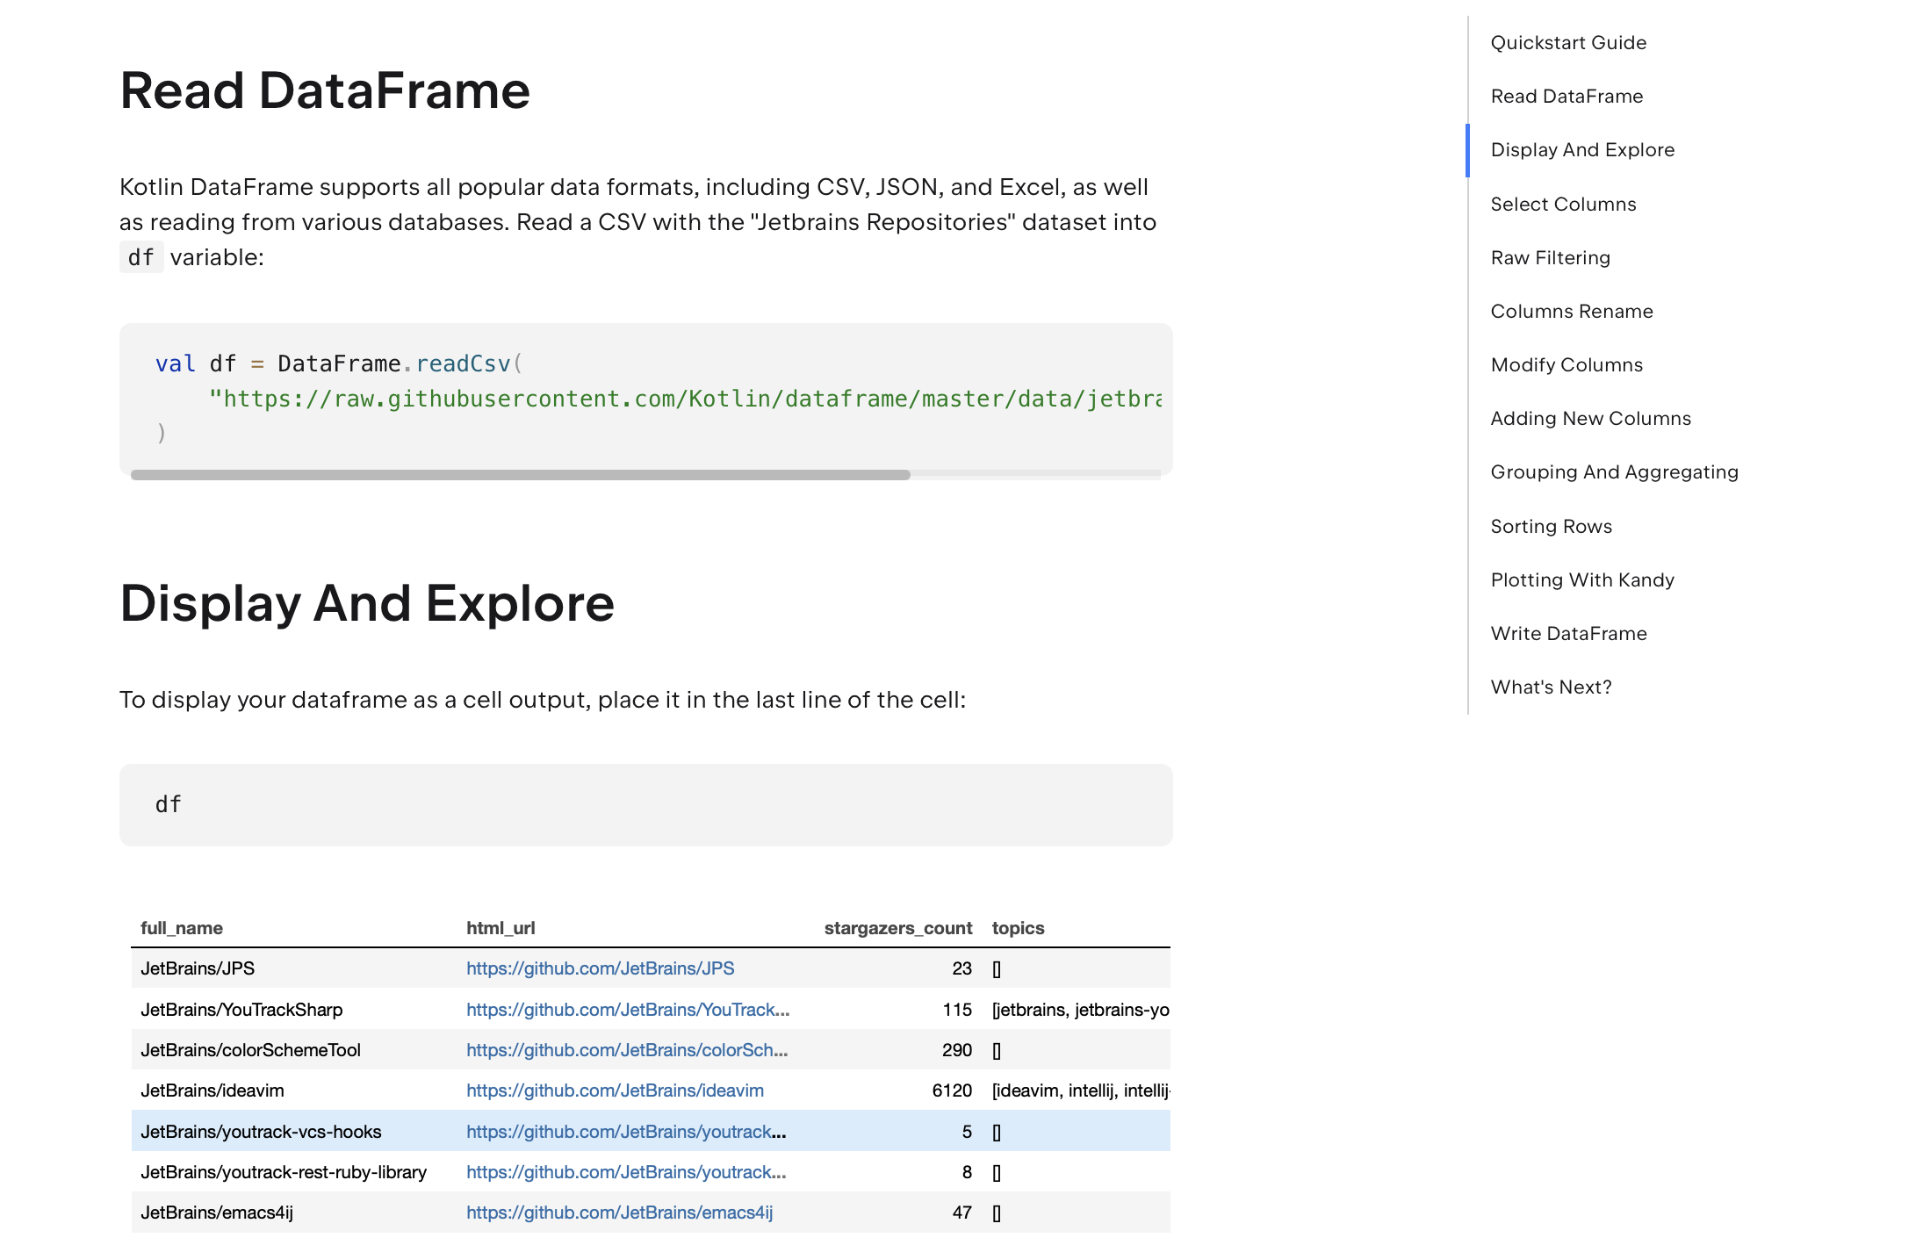The image size is (1923, 1245).
Task: Jump to the Write DataFrame section
Action: pyautogui.click(x=1567, y=633)
